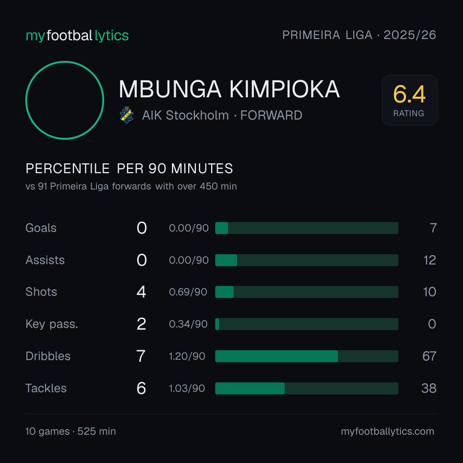The image size is (463, 463).
Task: Click the player name Mbunga Kimpioka
Action: 229,89
